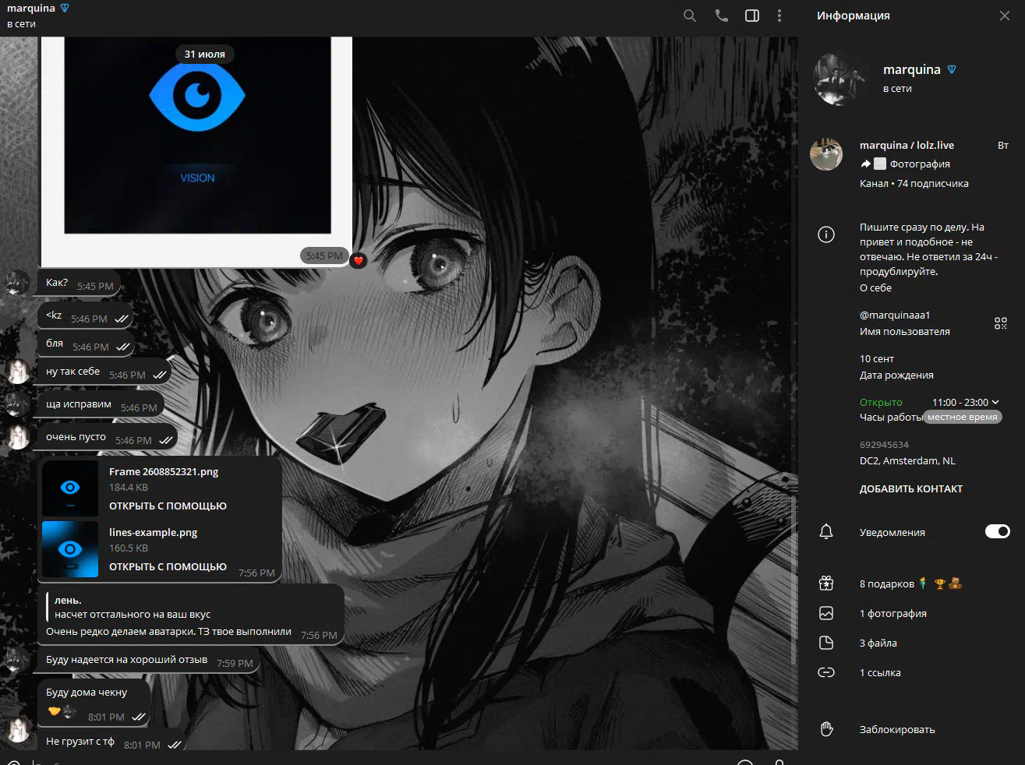Open search in the chat header
This screenshot has height=765, width=1025.
690,16
